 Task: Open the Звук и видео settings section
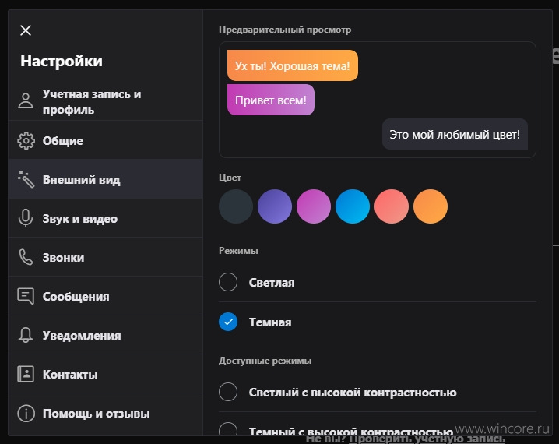point(106,218)
